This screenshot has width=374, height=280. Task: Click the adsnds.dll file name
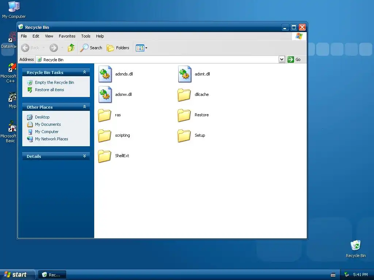pos(124,74)
